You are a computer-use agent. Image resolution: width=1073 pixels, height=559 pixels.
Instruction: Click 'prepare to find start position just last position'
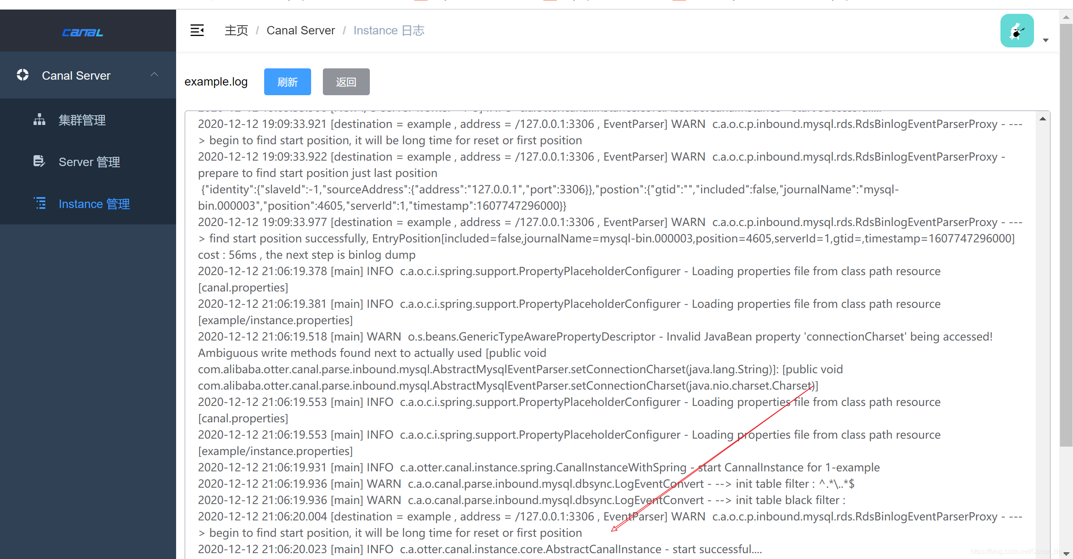point(317,173)
